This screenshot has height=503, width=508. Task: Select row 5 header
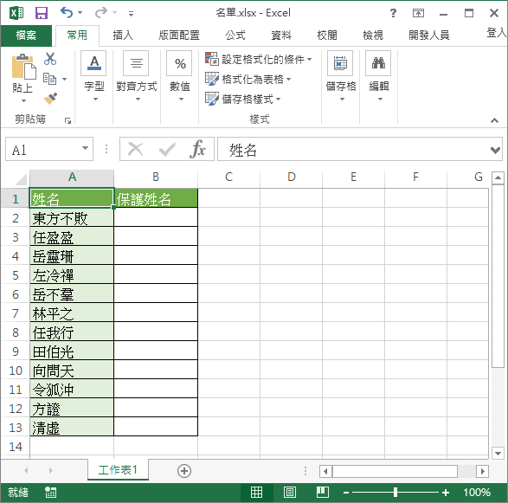16,275
